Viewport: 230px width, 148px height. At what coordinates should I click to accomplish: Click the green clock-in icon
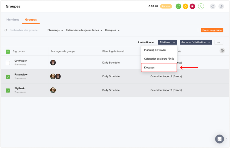pyautogui.click(x=178, y=6)
